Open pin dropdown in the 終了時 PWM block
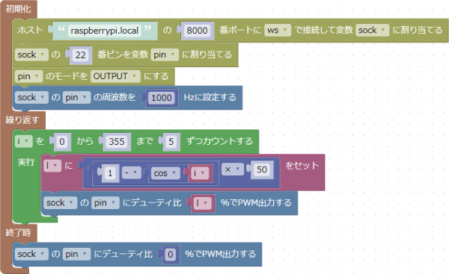 pyautogui.click(x=76, y=254)
